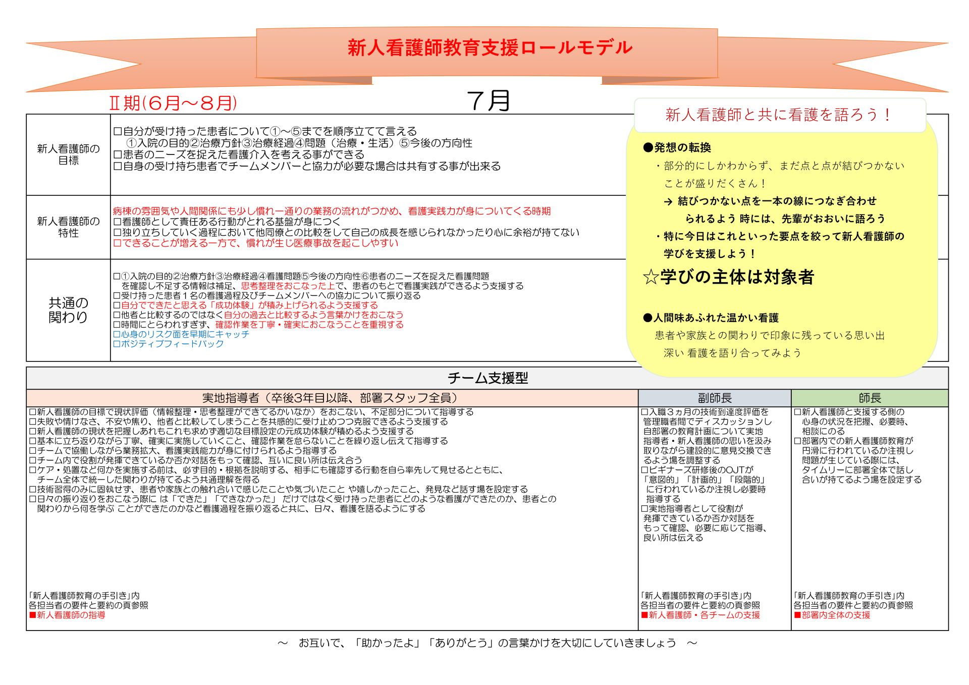Tick checkbox for 看護師として責任ある行動
This screenshot has width=969, height=685.
[117, 222]
